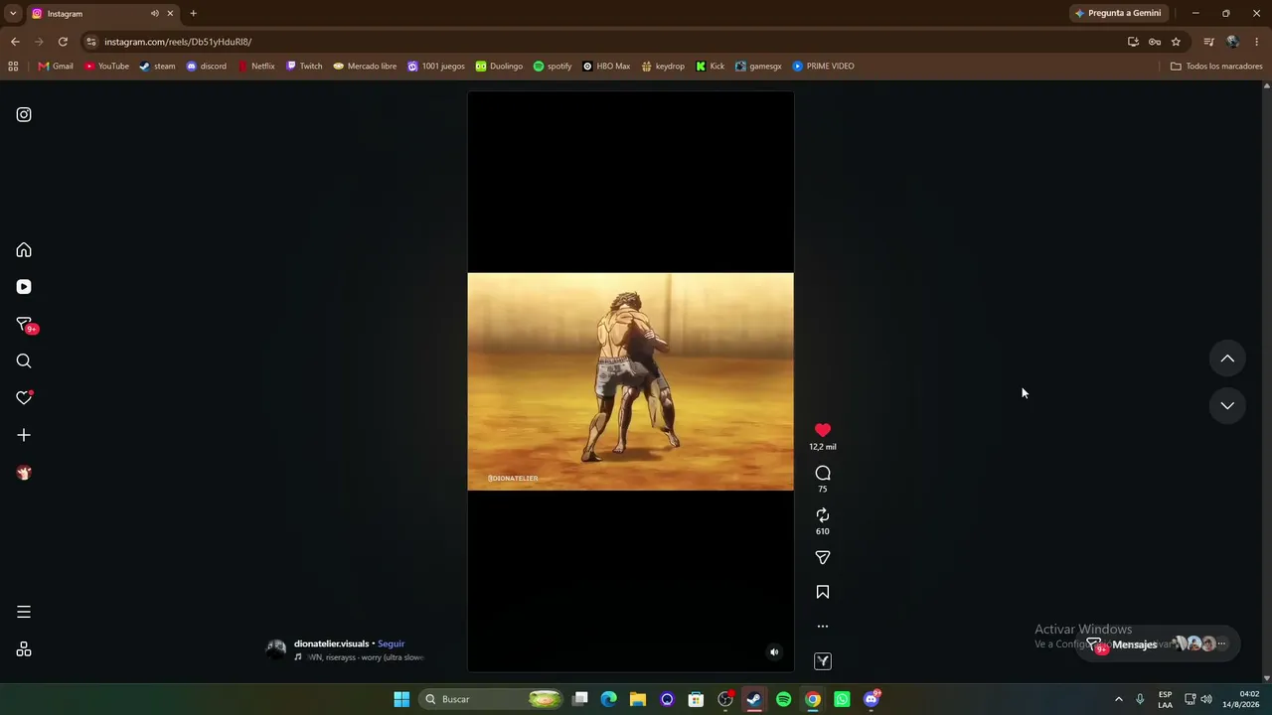View notifications heart in the sidebar
Image resolution: width=1272 pixels, height=715 pixels.
[x=24, y=398]
